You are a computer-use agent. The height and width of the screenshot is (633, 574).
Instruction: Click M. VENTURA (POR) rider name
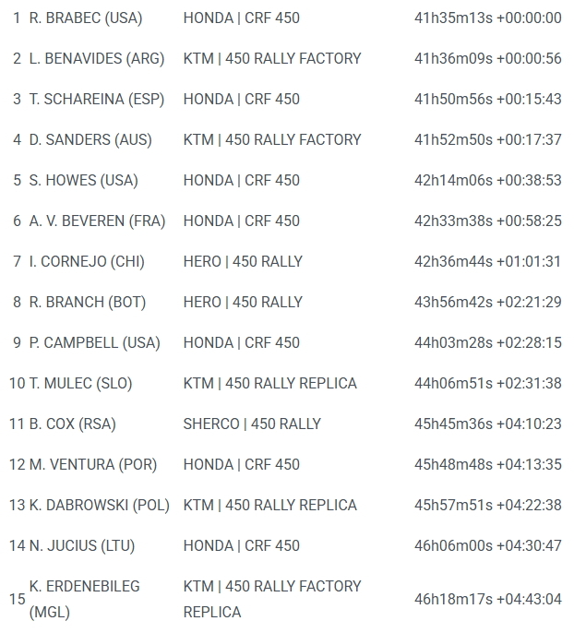pyautogui.click(x=93, y=465)
